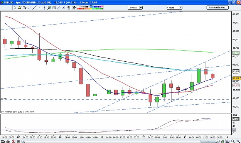Click the zoom-to-fit magnifier icon

pos(228,141)
